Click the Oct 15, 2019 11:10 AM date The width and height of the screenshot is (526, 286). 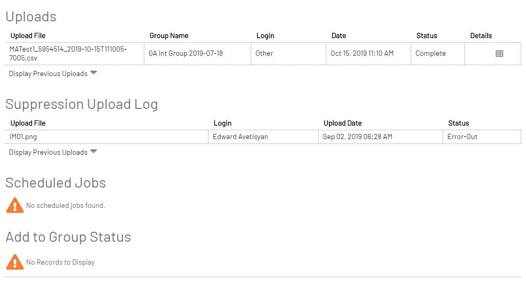[362, 53]
